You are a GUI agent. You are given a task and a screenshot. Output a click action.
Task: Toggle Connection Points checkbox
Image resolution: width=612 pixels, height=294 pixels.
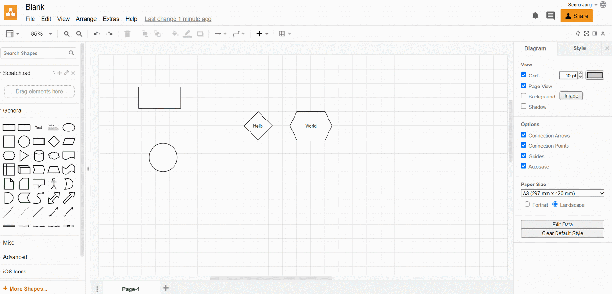pos(524,145)
